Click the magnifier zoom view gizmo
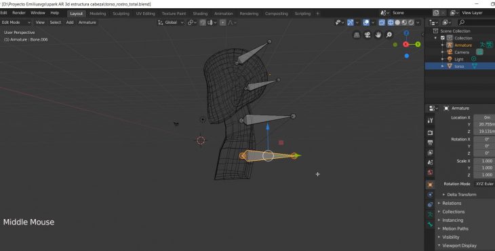This screenshot has width=495, height=251. 389,35
